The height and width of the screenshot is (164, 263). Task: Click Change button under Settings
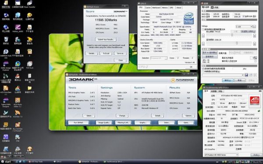click(x=122, y=115)
